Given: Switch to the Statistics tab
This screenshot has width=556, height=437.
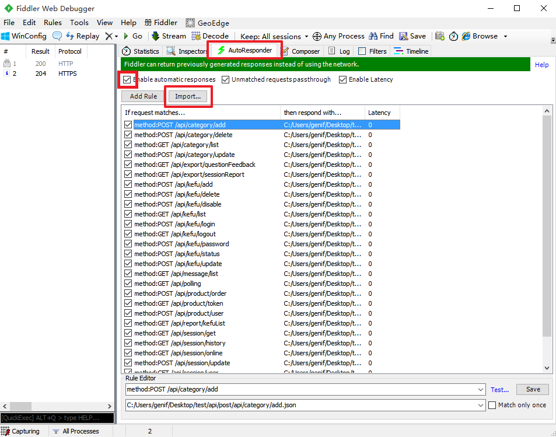Looking at the screenshot, I should tap(141, 51).
